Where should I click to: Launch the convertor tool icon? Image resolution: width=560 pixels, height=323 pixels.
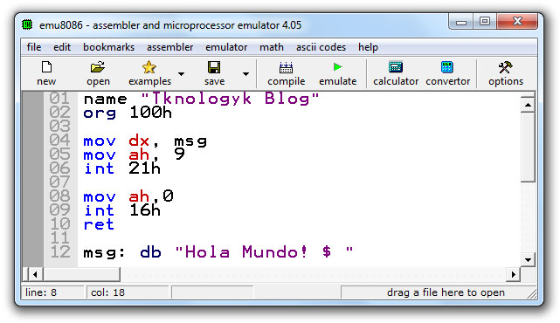pyautogui.click(x=447, y=67)
